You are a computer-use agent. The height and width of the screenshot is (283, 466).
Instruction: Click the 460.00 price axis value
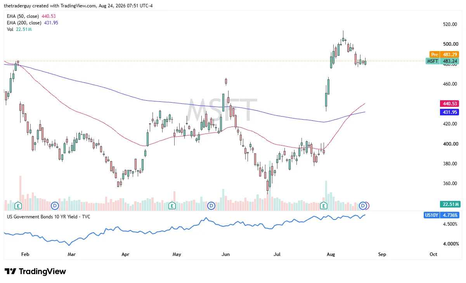click(x=451, y=84)
